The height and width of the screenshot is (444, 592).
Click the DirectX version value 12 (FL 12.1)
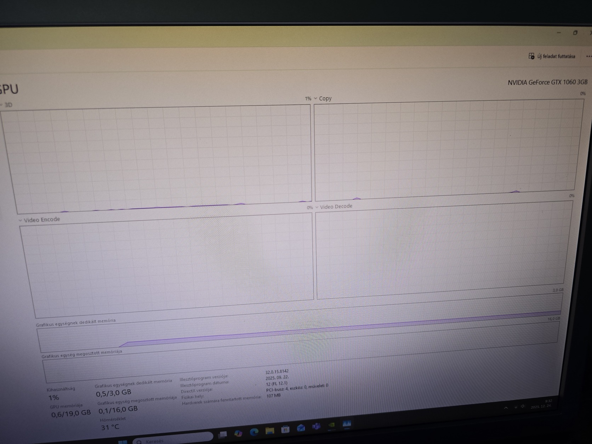pos(277,383)
